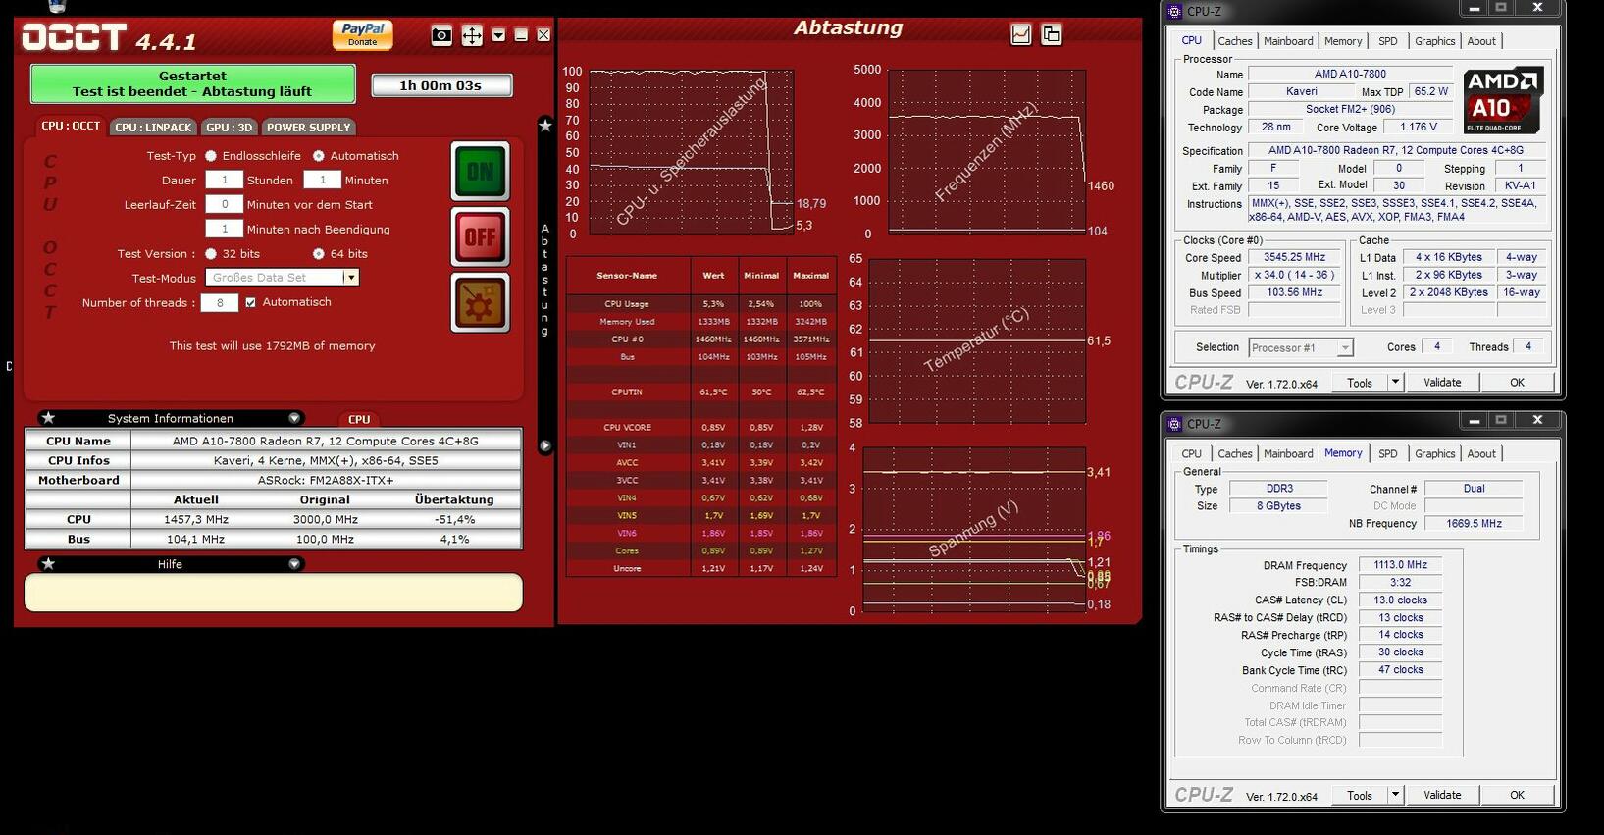Viewport: 1604px width, 835px height.
Task: Click Tools button in upper CPU-Z window
Action: pos(1359,383)
